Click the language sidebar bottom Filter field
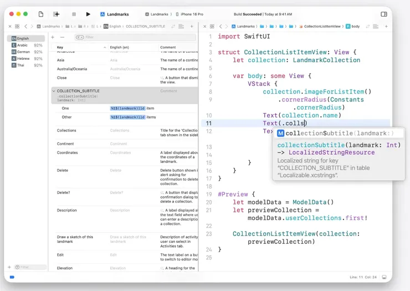410x291 pixels. tap(30, 267)
